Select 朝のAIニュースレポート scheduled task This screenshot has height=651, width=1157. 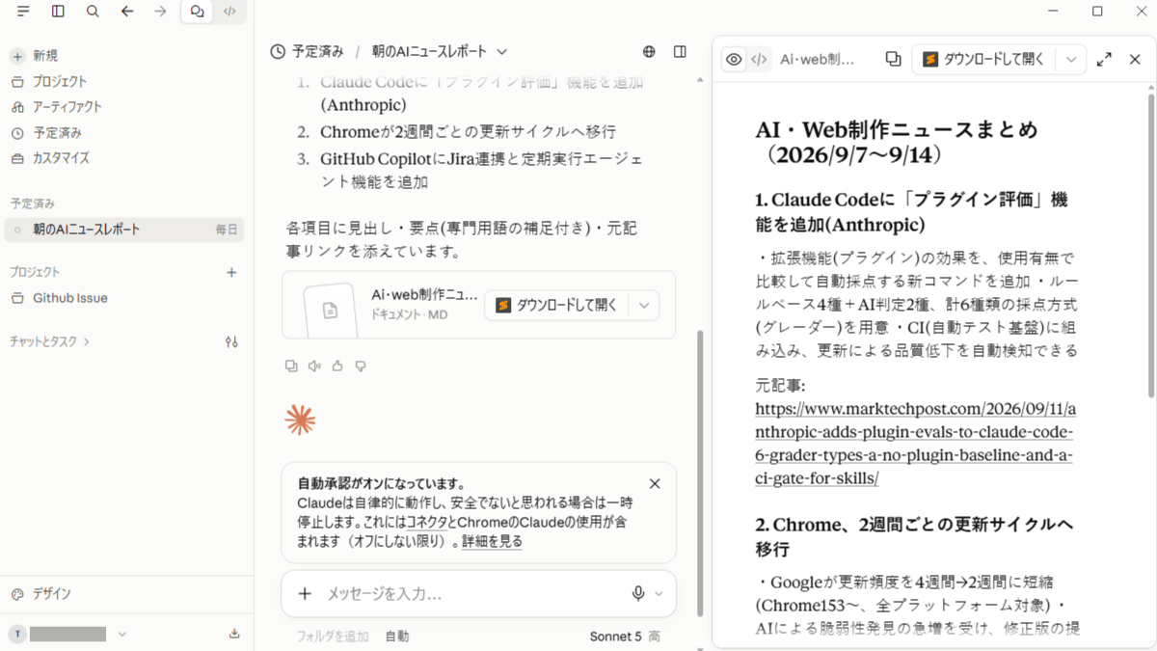click(x=124, y=230)
